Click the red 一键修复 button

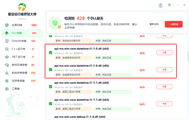click(174, 24)
